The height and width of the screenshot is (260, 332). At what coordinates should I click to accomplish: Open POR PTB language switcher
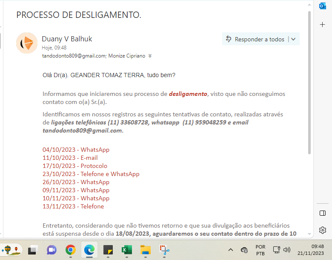pyautogui.click(x=260, y=250)
